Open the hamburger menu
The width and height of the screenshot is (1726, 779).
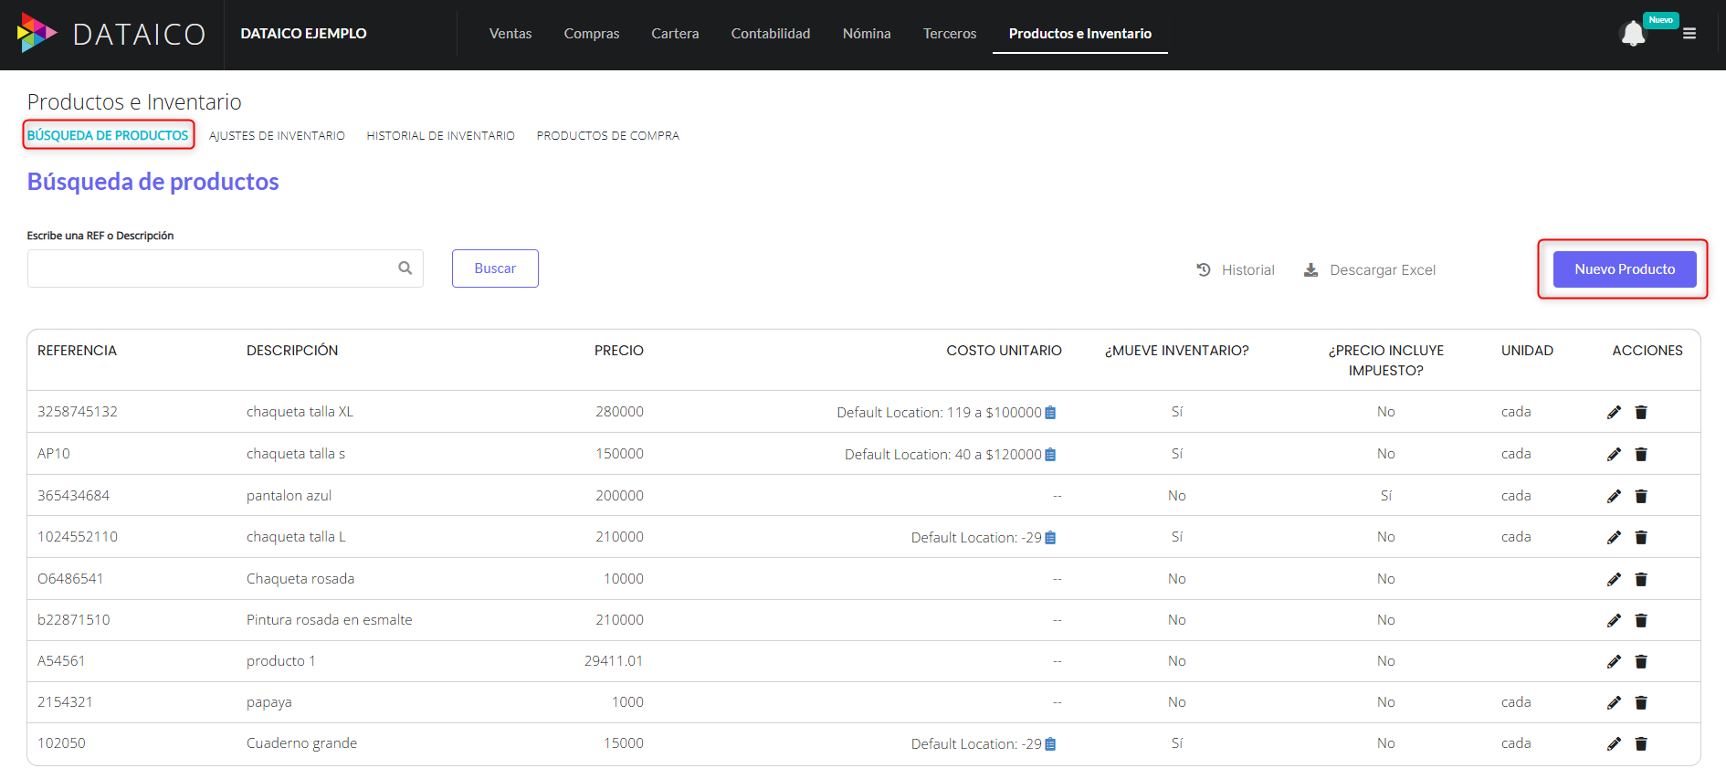click(1689, 34)
